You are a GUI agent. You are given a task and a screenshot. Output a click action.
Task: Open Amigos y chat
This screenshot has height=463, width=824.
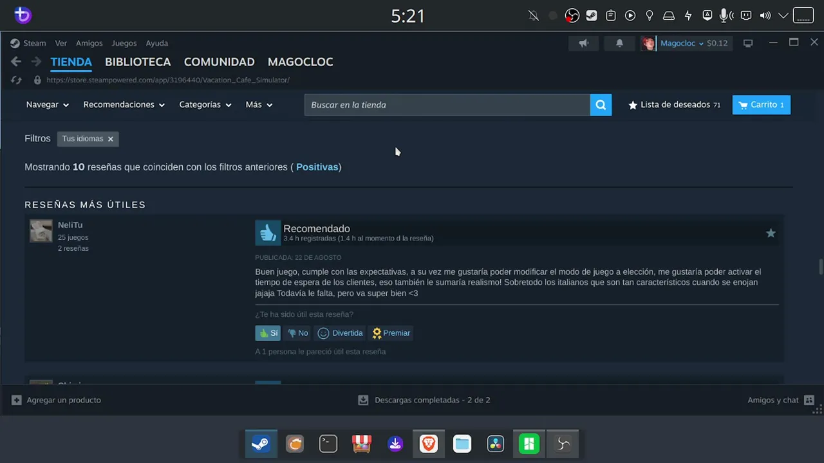coord(781,400)
